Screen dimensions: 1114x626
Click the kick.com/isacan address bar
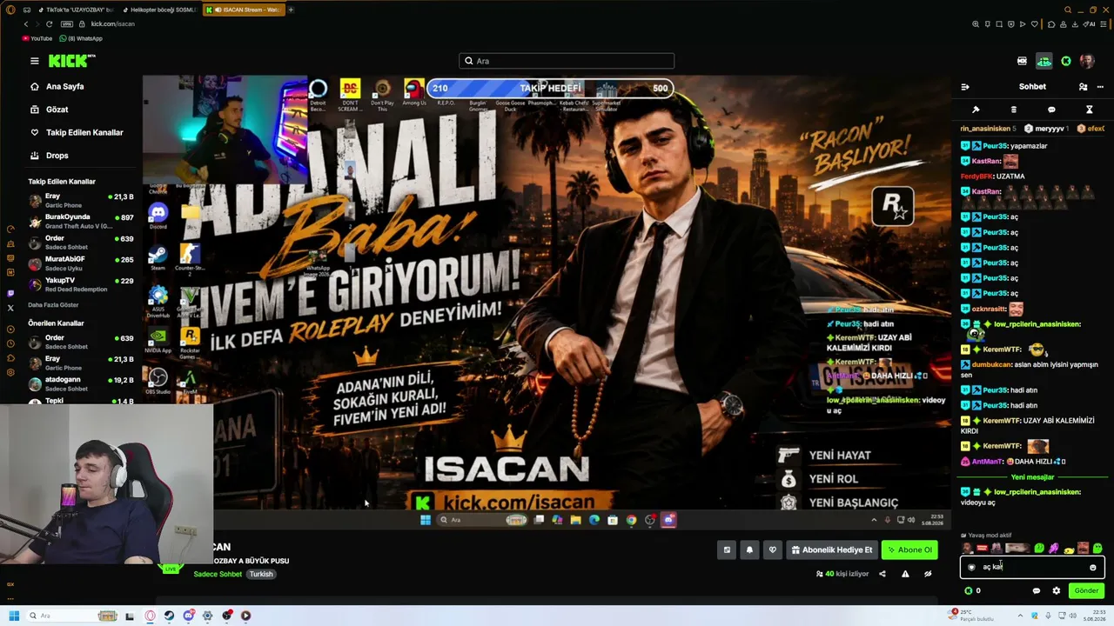tap(113, 24)
